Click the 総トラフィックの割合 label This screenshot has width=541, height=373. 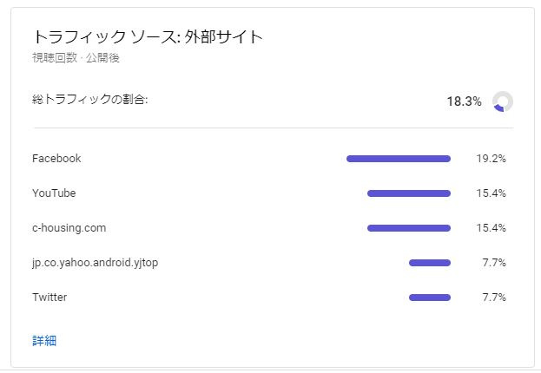click(90, 100)
